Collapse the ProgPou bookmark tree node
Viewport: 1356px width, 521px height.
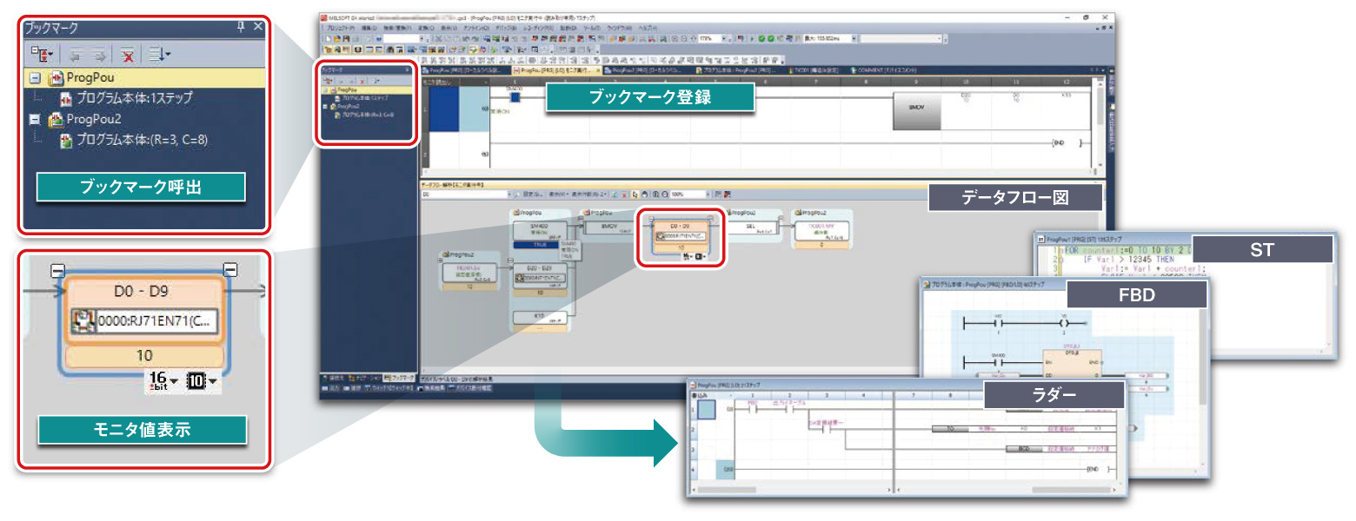point(35,78)
